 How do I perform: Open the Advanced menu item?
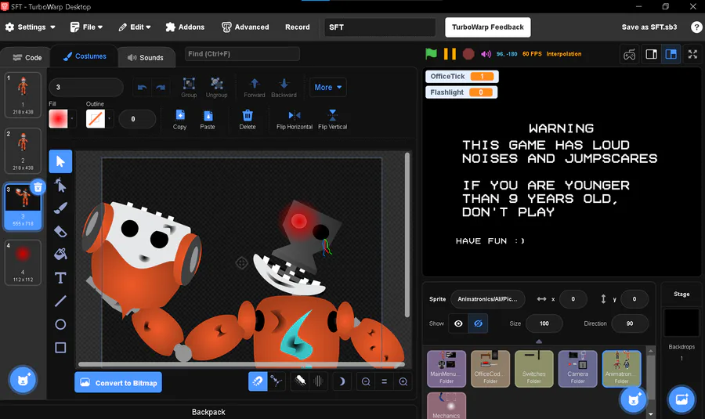245,27
